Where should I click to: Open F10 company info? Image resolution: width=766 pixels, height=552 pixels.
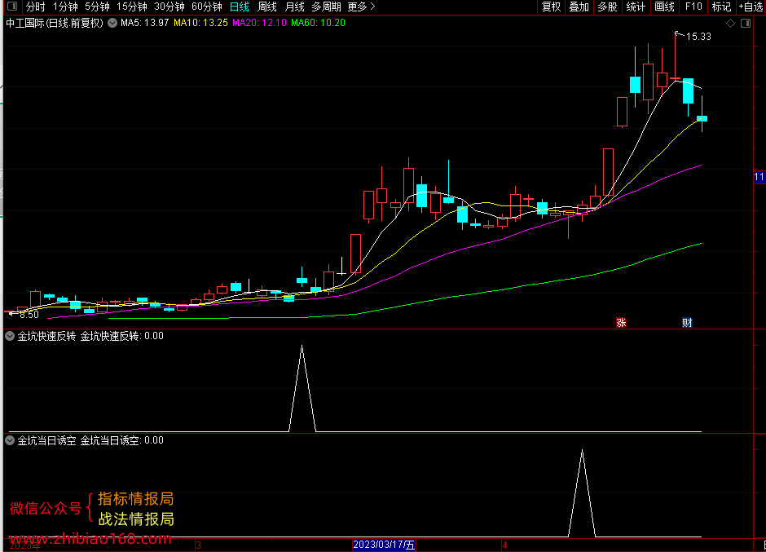coord(693,7)
